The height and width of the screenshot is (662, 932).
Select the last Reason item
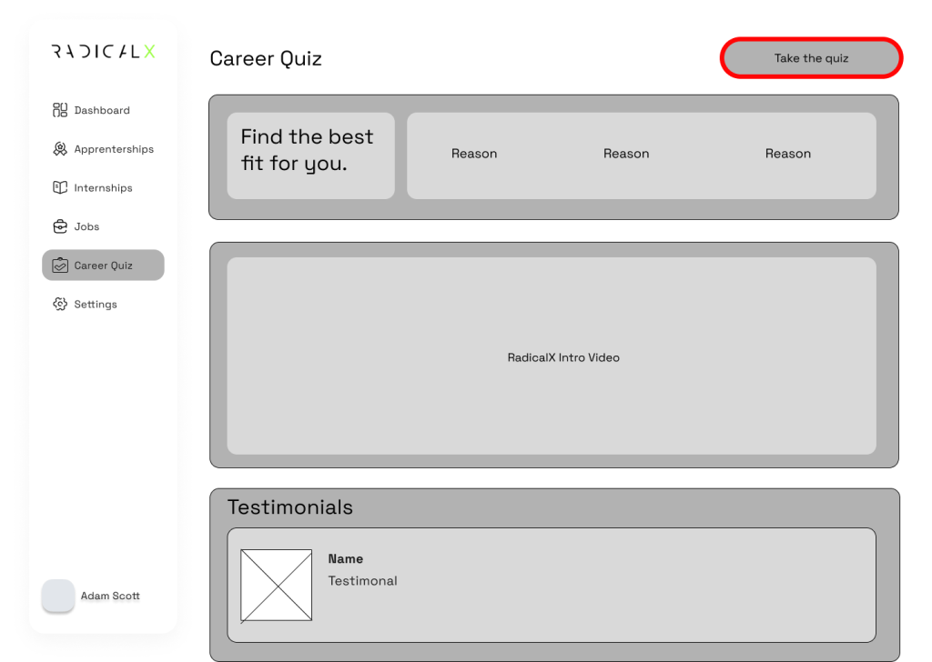pyautogui.click(x=787, y=154)
